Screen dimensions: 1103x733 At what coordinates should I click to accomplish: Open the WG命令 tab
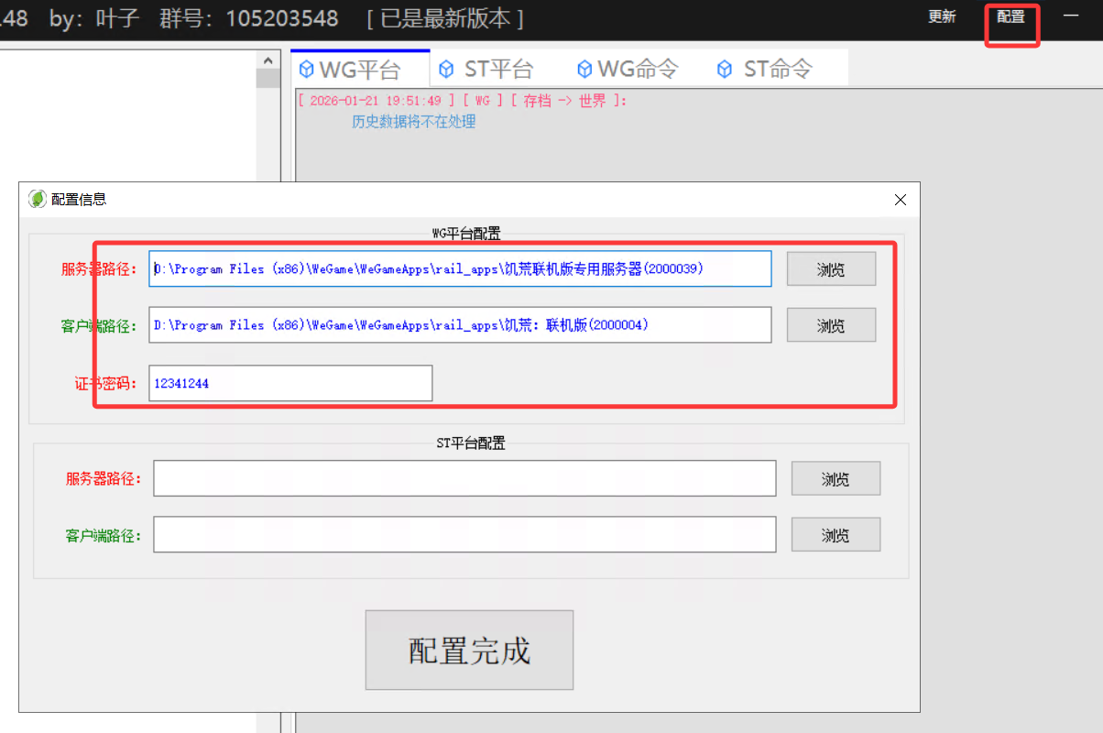click(627, 69)
